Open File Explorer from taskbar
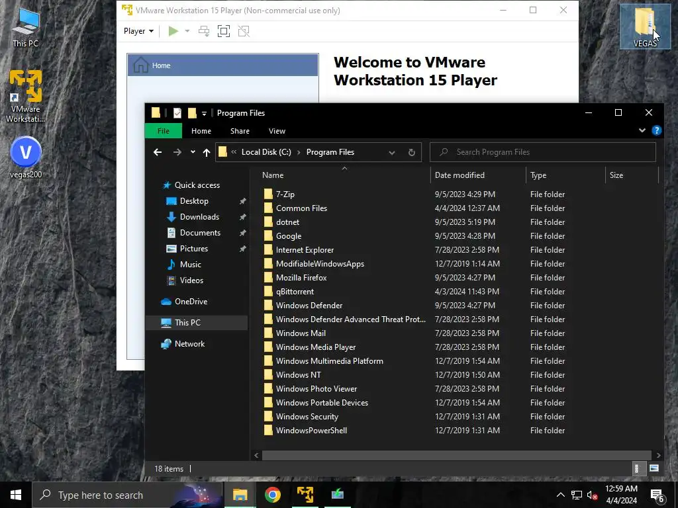This screenshot has height=508, width=678. [x=240, y=495]
